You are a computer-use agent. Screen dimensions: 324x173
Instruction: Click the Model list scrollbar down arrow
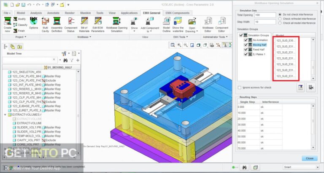point(313,79)
